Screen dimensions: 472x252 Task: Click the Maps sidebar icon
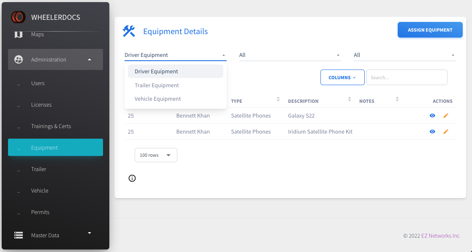tap(19, 35)
